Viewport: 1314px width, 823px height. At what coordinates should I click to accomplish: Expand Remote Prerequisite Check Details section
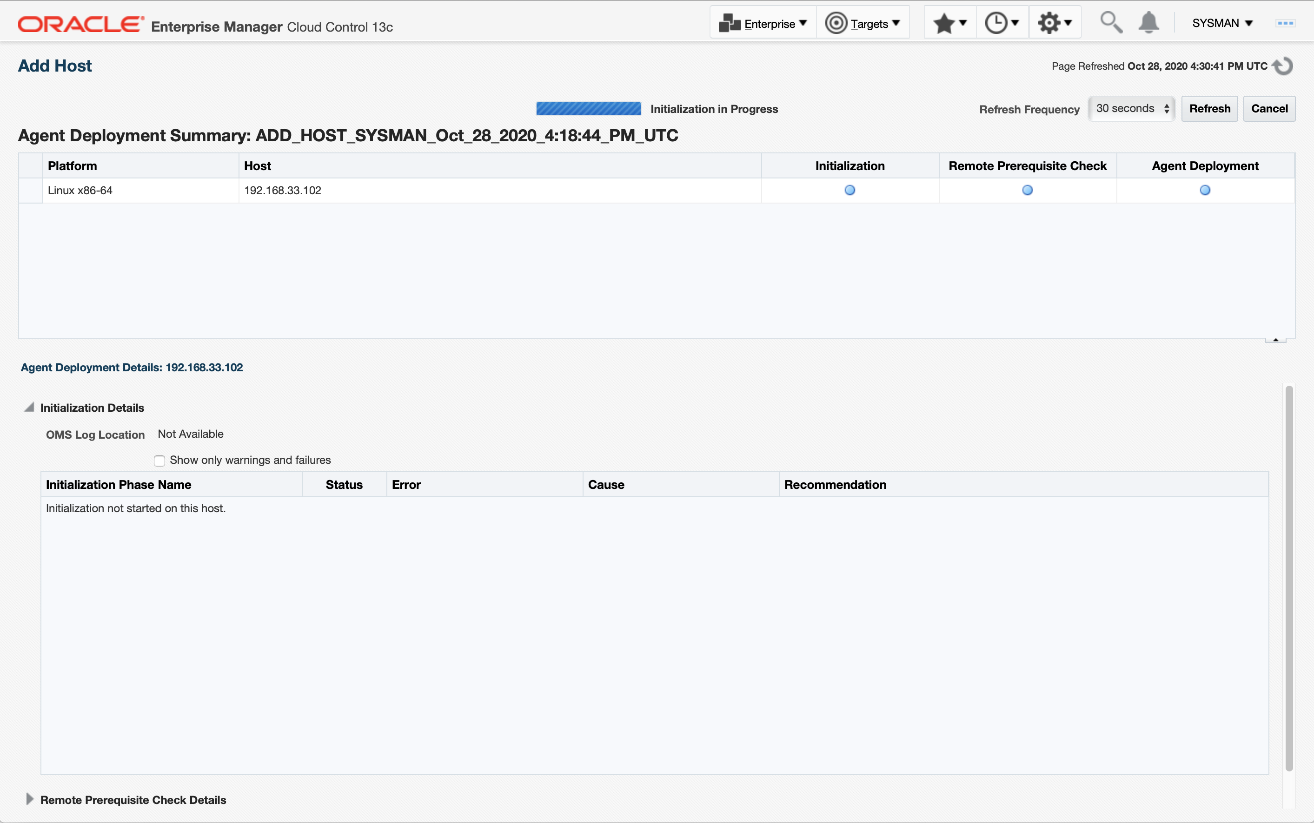tap(29, 799)
